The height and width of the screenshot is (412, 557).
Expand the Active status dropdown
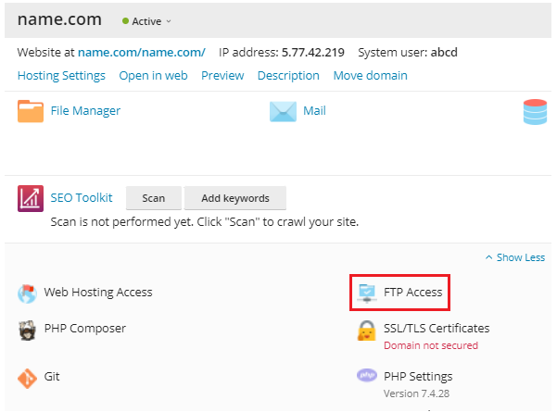tap(169, 21)
